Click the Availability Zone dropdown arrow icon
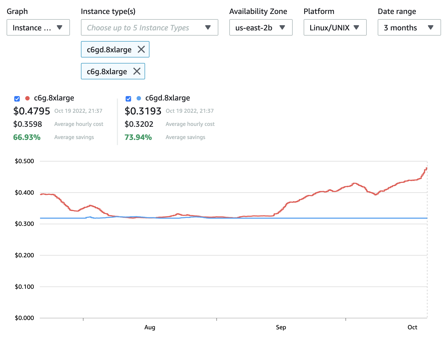This screenshot has height=346, width=446. pyautogui.click(x=283, y=27)
